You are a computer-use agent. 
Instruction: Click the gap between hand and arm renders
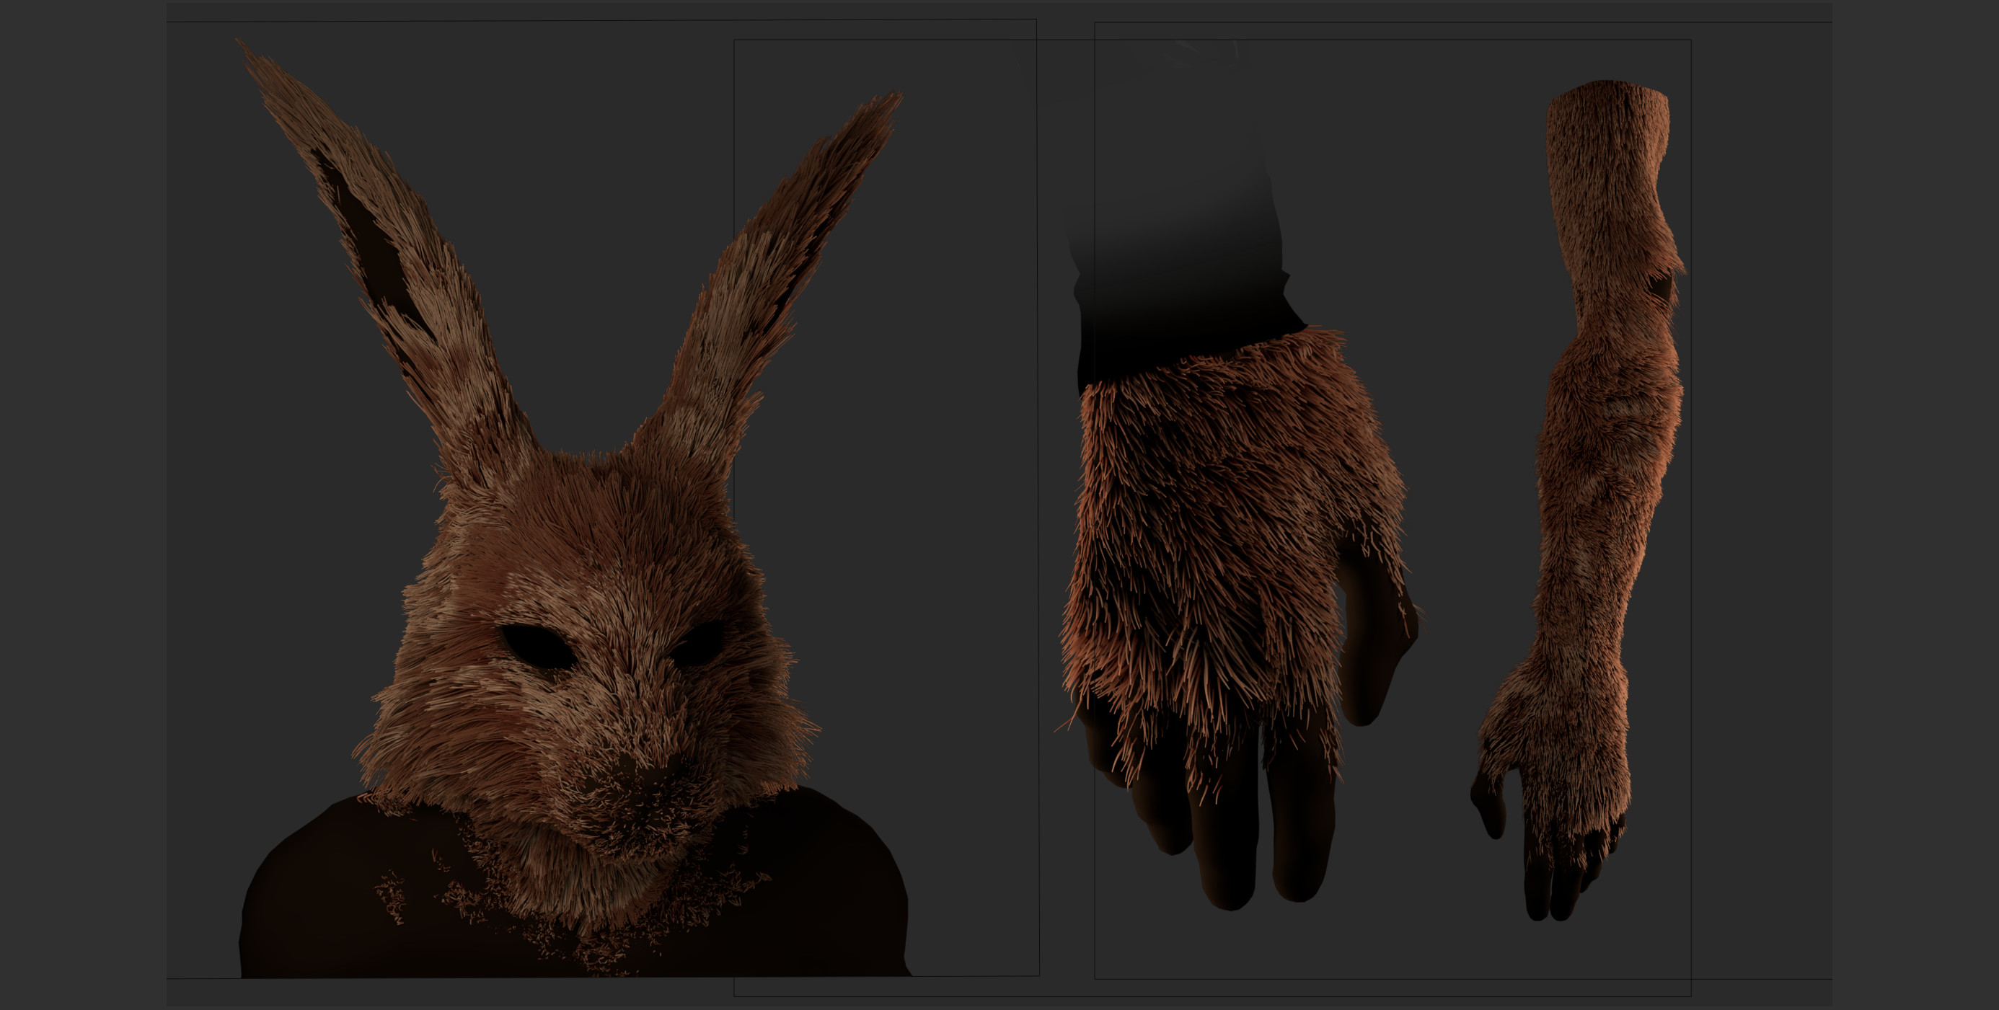(x=1459, y=504)
